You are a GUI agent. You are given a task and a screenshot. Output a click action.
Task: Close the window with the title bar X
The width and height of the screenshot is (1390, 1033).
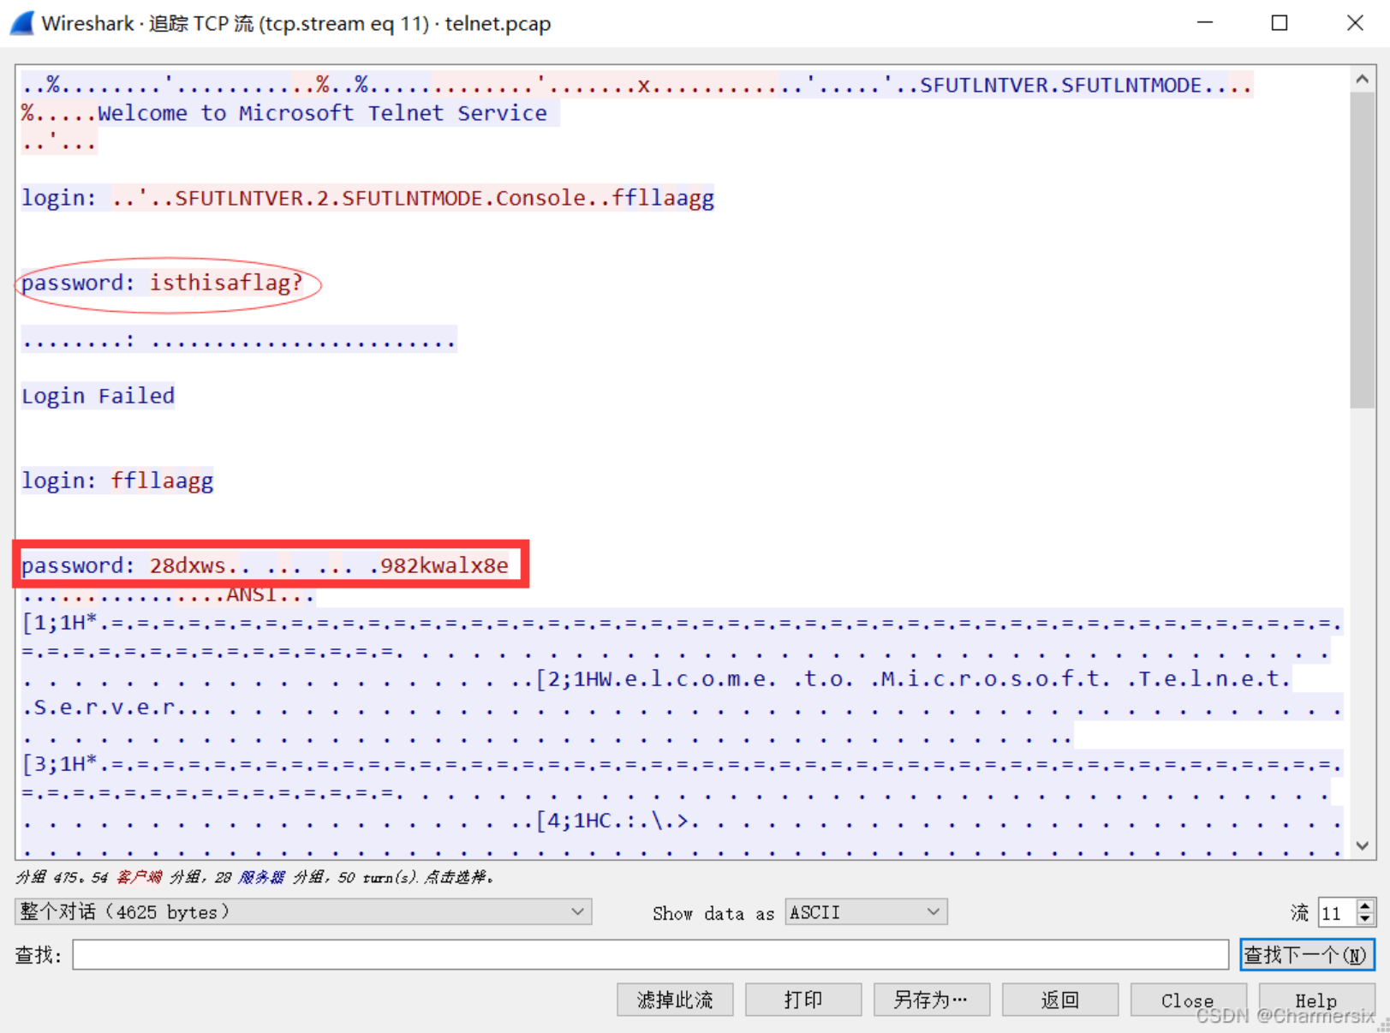pos(1355,23)
